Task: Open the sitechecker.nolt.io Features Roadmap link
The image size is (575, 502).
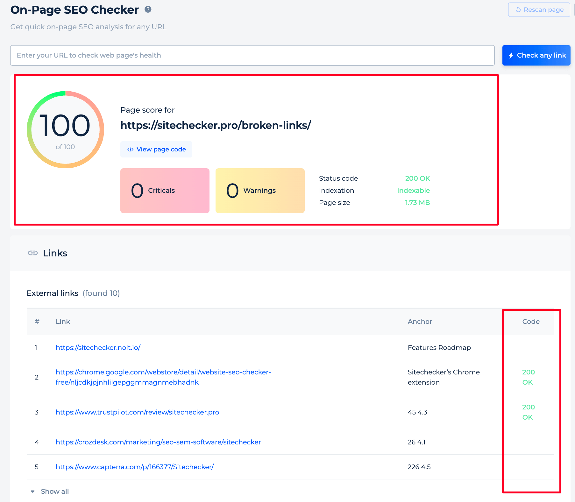Action: coord(98,347)
